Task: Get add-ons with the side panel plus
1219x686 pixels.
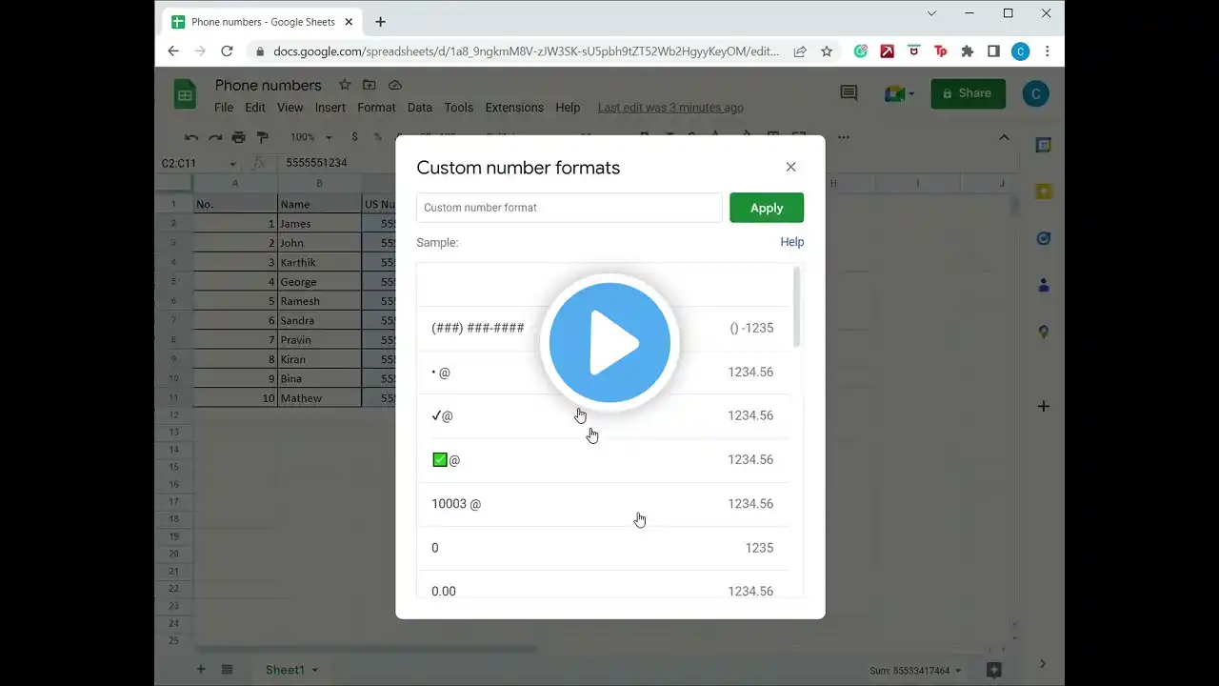Action: click(x=1044, y=406)
